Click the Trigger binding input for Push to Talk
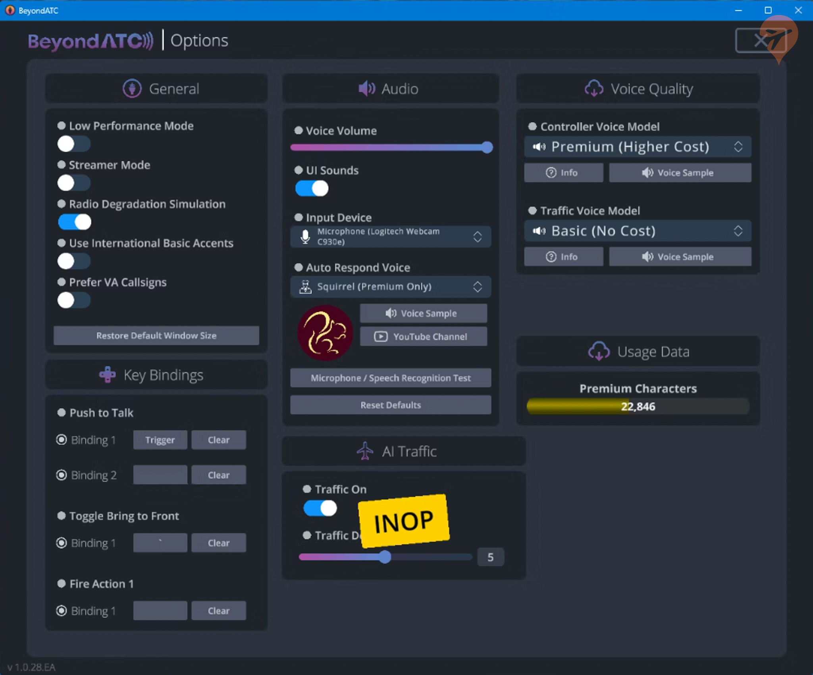The image size is (813, 675). click(160, 439)
